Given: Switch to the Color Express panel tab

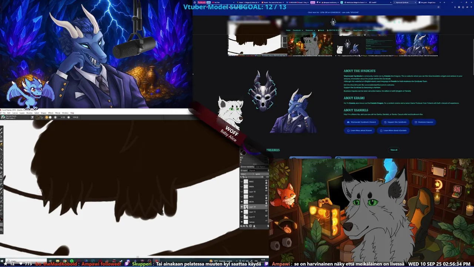Looking at the screenshot, I should [260, 167].
